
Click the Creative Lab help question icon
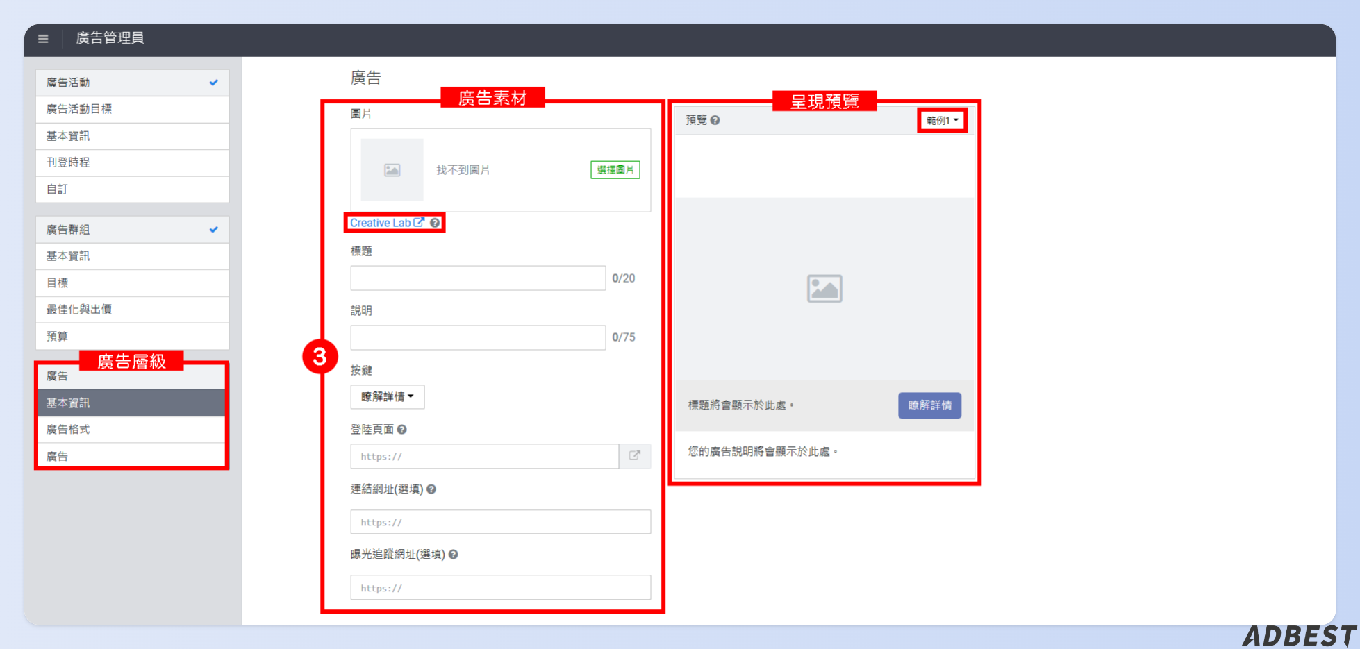pyautogui.click(x=435, y=223)
